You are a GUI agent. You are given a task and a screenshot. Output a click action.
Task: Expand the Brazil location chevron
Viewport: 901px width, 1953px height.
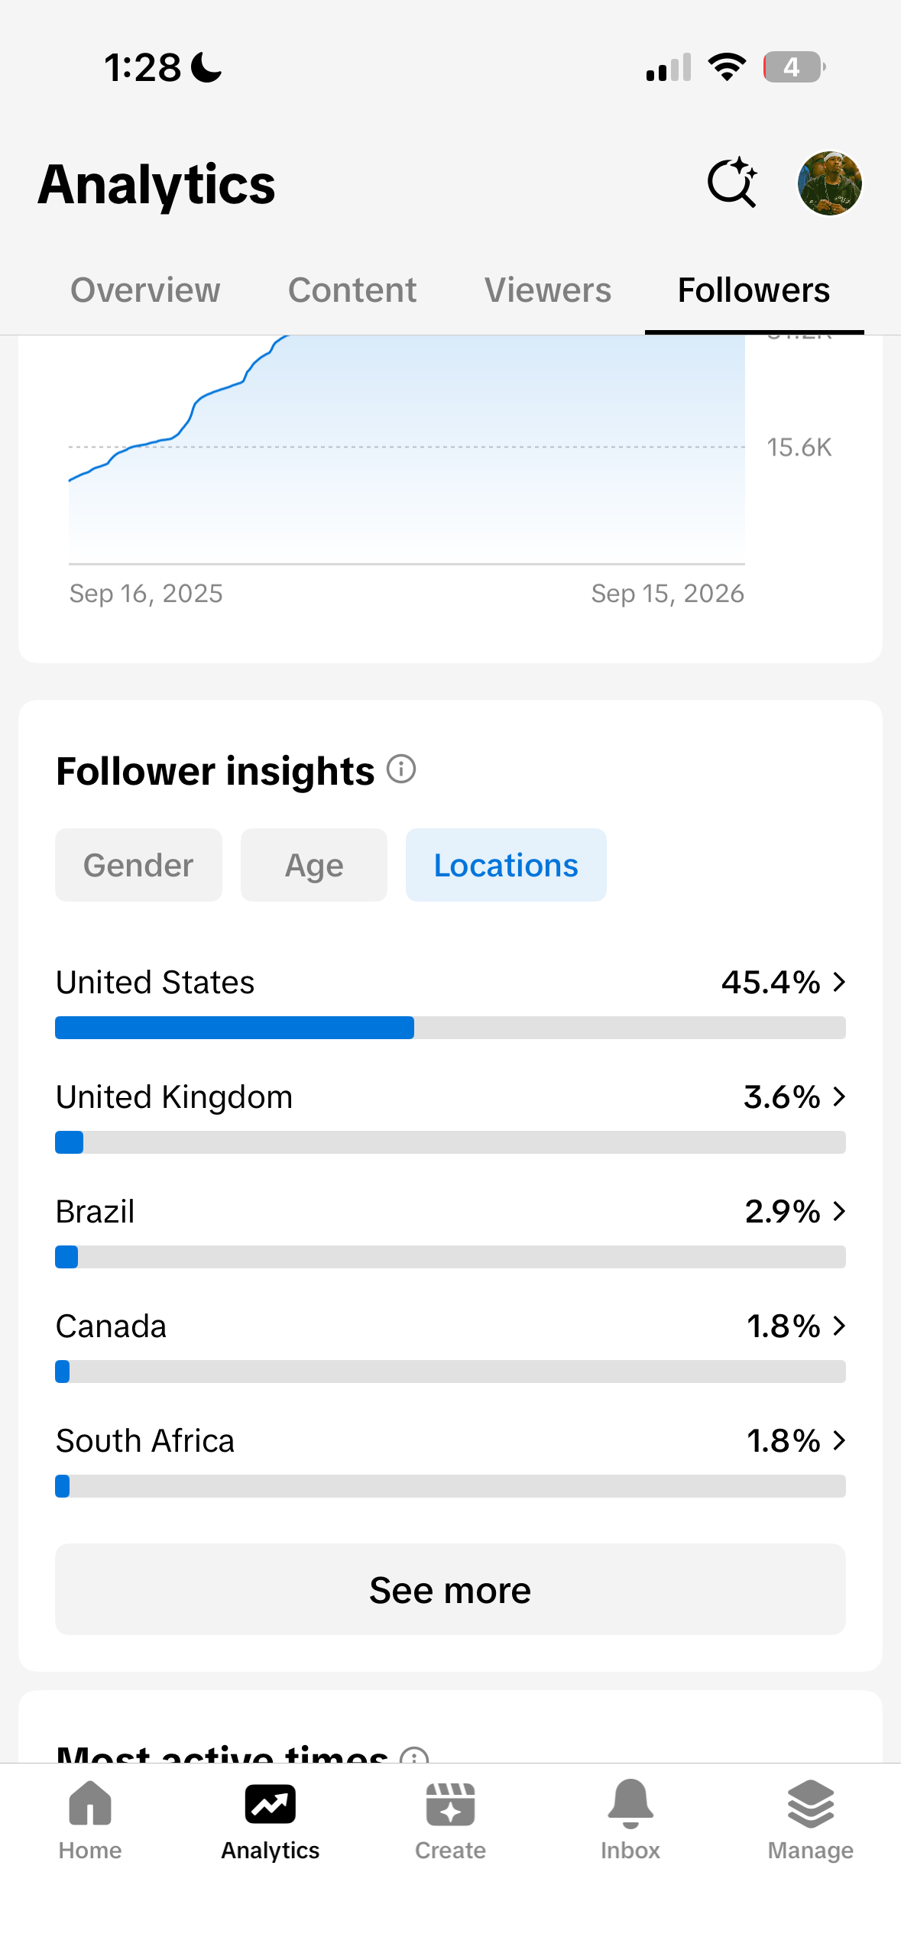tap(839, 1211)
